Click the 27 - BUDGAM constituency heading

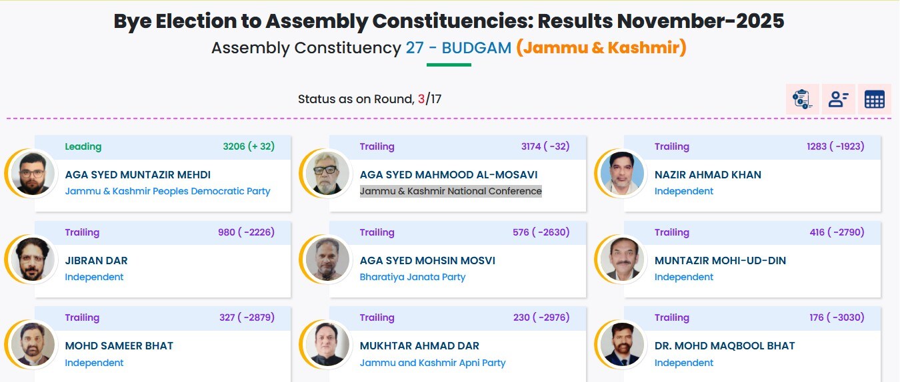click(x=458, y=48)
